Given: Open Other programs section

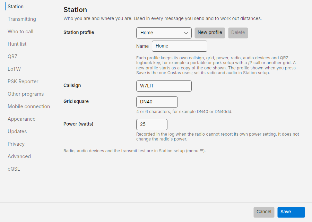Looking at the screenshot, I should click(x=26, y=94).
